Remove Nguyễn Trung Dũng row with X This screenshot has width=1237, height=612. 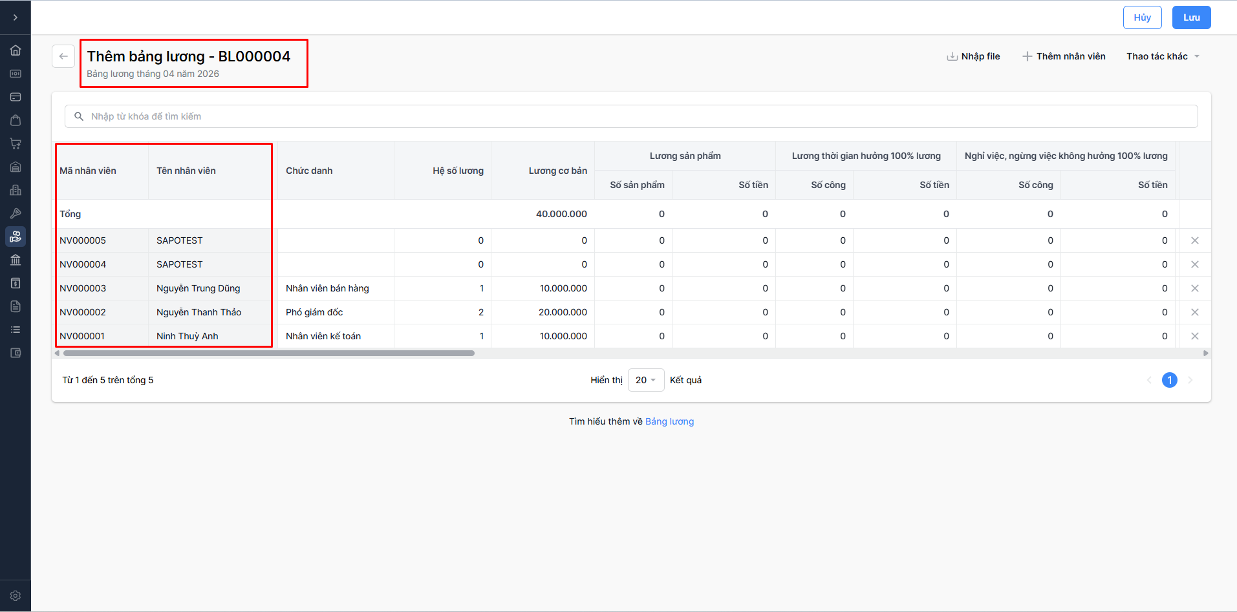click(1194, 288)
